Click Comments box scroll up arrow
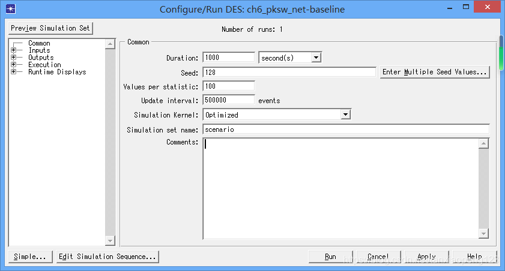 [x=483, y=143]
